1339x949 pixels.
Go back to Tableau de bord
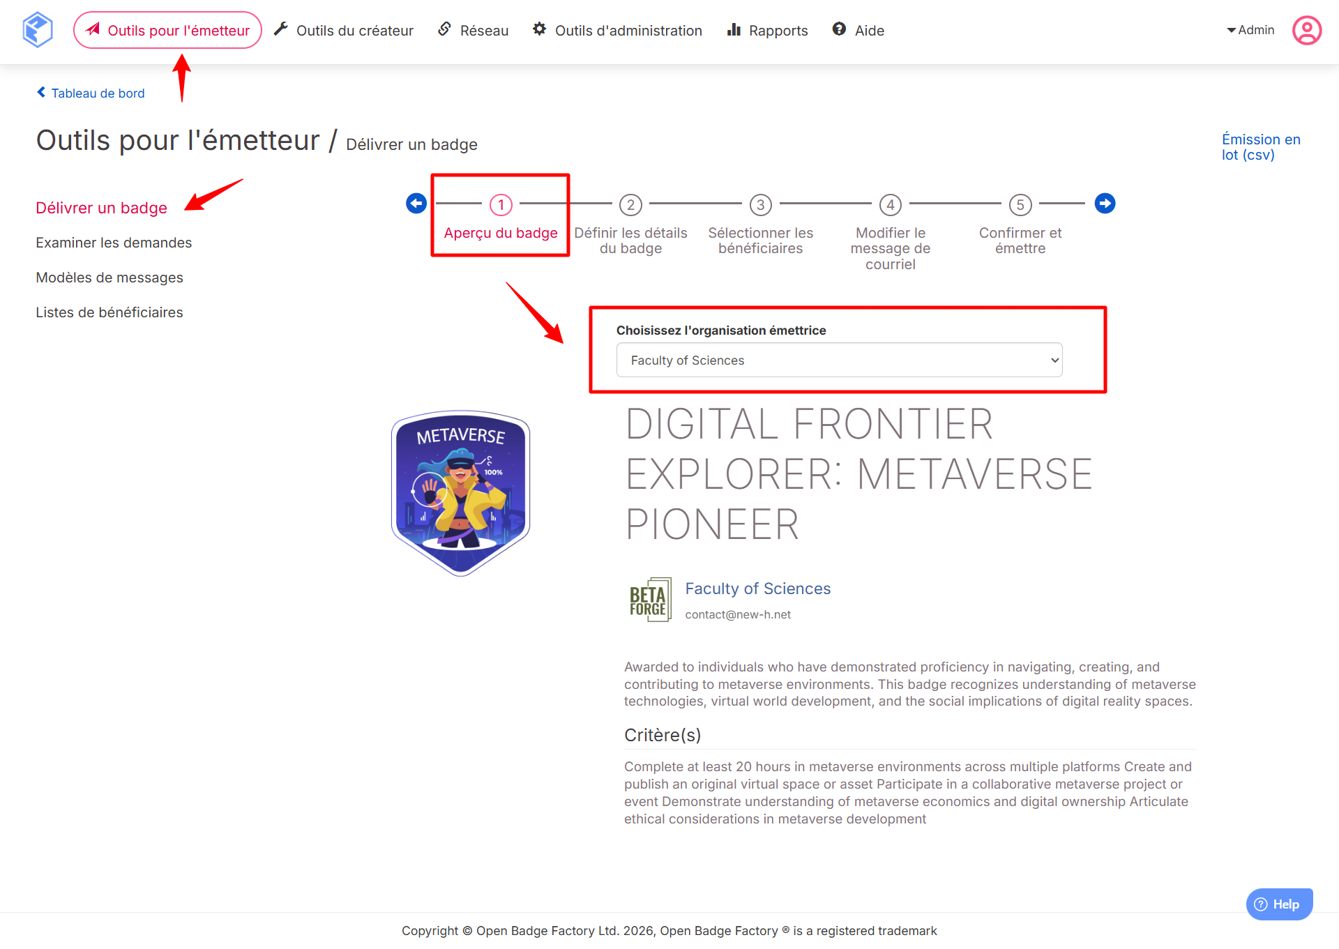[91, 93]
